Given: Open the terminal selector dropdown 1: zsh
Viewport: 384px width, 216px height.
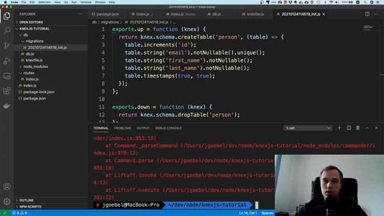Looking at the screenshot, I should (x=308, y=128).
